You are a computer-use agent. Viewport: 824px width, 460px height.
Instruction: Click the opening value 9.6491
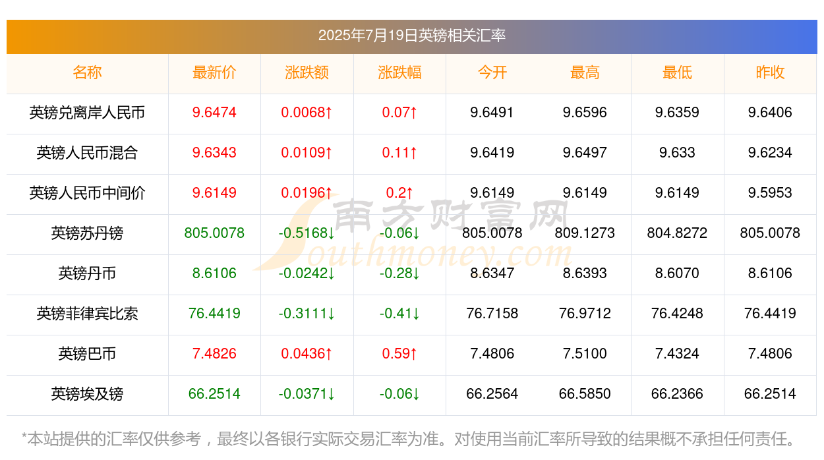click(492, 113)
